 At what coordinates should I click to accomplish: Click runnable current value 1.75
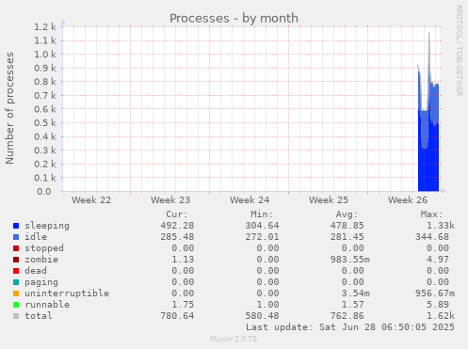tap(183, 305)
